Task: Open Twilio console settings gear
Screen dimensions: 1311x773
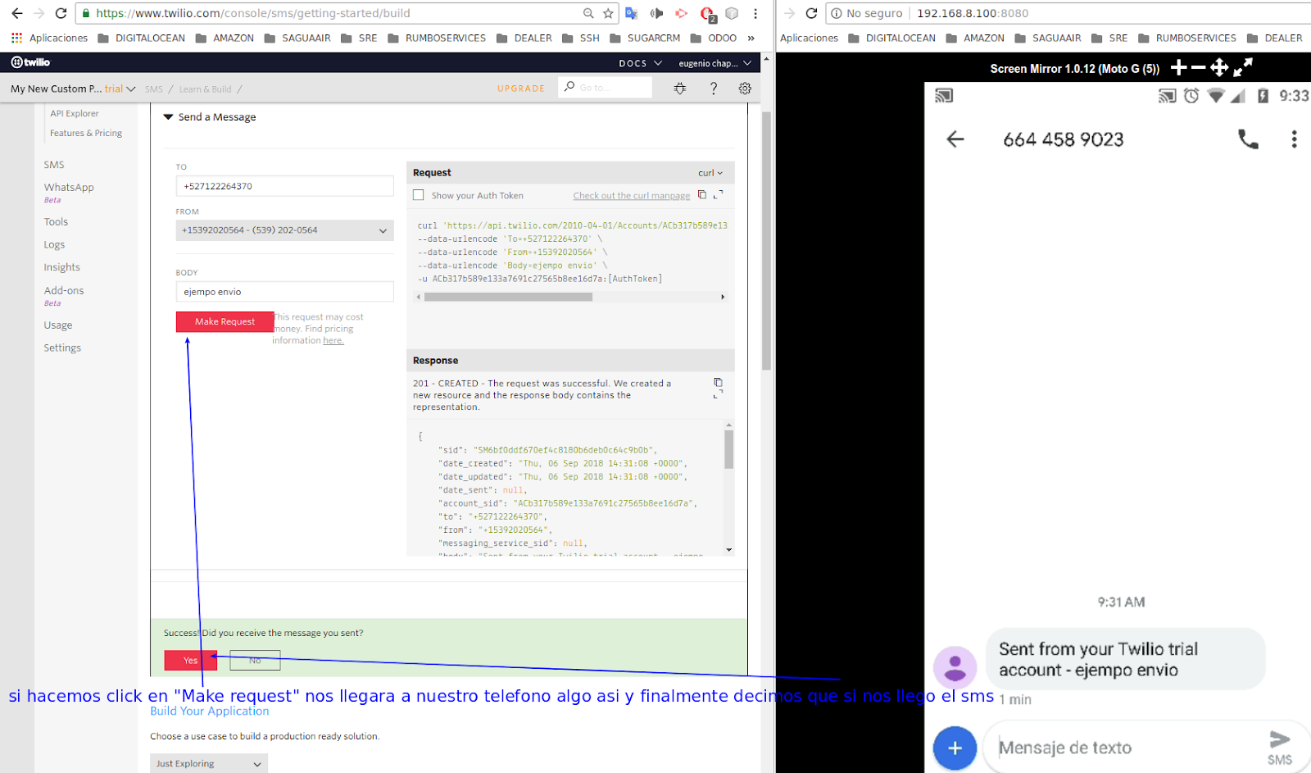Action: (x=745, y=89)
